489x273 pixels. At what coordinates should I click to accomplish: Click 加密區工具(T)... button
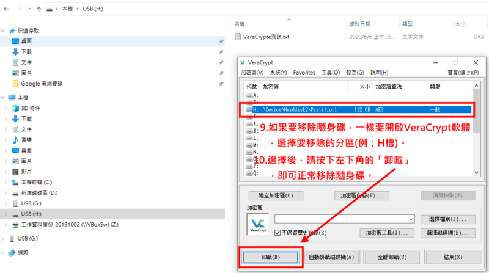(387, 233)
